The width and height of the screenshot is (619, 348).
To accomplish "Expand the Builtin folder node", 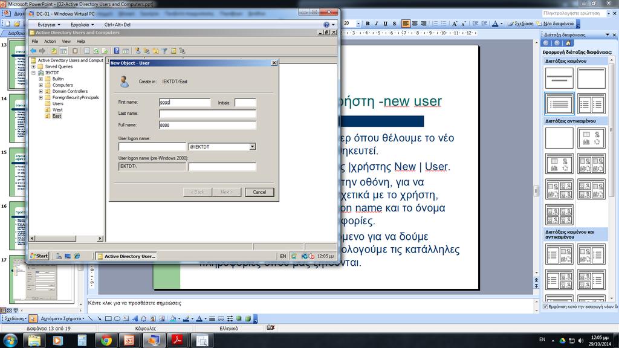I will [x=41, y=79].
